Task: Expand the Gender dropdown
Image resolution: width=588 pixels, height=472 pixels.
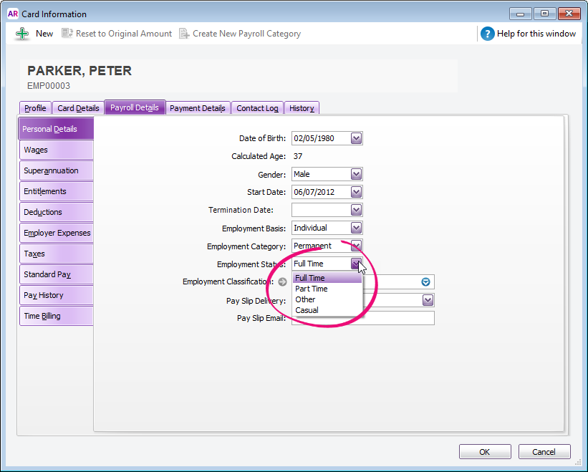Action: click(x=356, y=174)
